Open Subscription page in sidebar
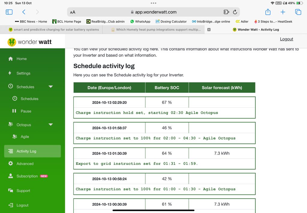This screenshot has width=307, height=213. pos(27,176)
